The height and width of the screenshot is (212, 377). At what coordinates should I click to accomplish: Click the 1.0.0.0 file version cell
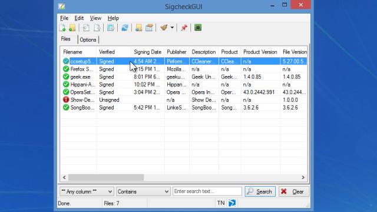click(290, 100)
